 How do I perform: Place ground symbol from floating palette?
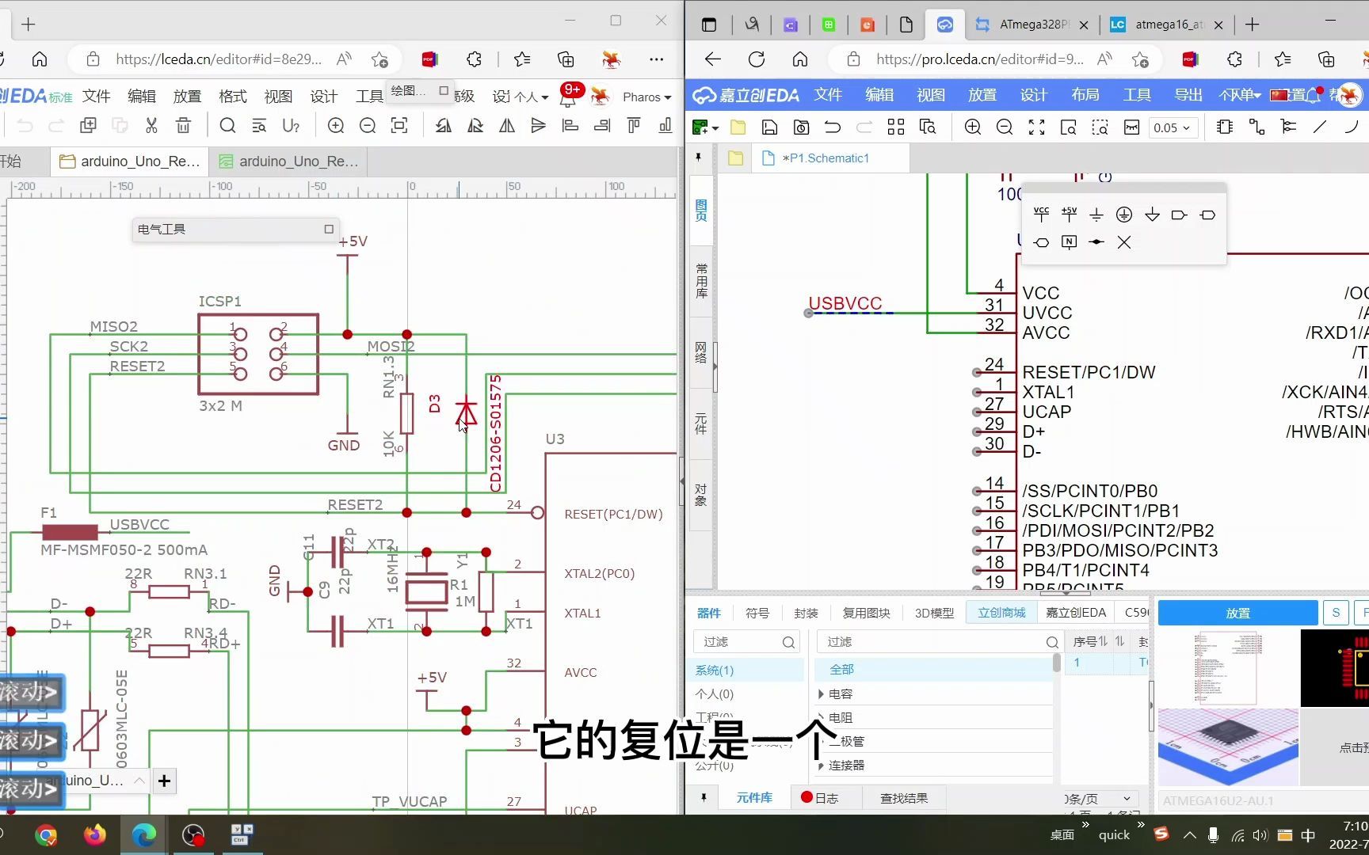[1096, 215]
